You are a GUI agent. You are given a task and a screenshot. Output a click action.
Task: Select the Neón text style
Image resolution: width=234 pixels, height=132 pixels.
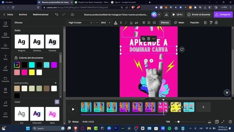[x=52, y=114]
